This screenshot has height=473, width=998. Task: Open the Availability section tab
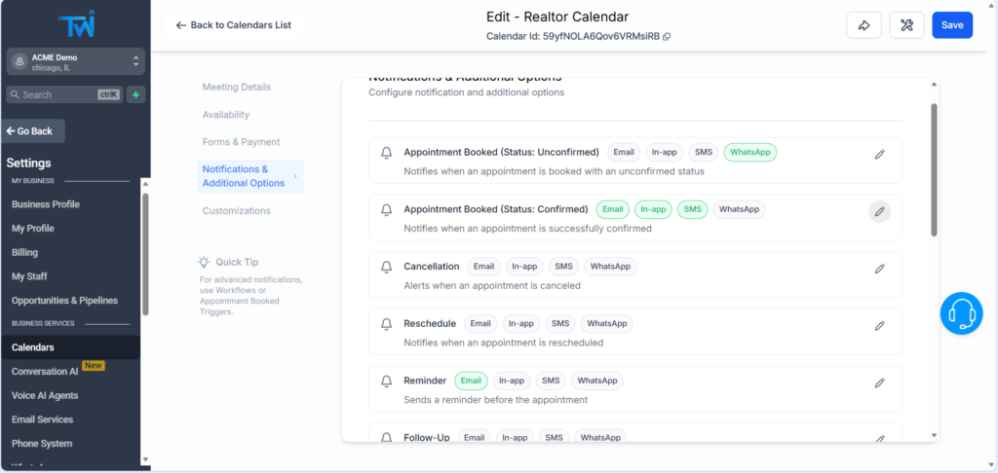point(226,115)
